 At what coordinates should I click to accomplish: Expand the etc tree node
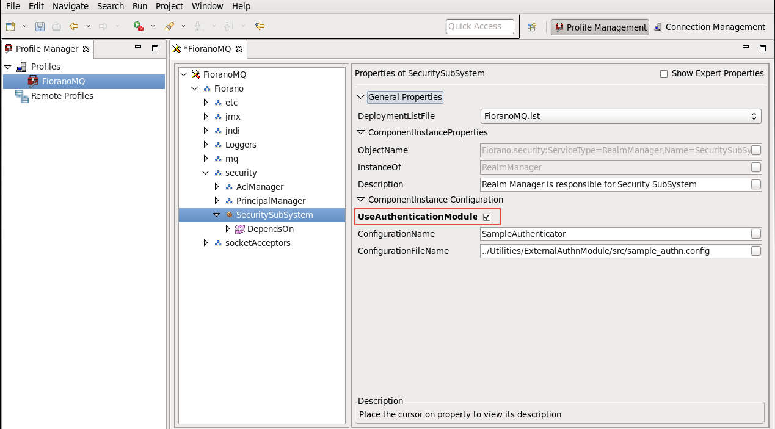(206, 103)
